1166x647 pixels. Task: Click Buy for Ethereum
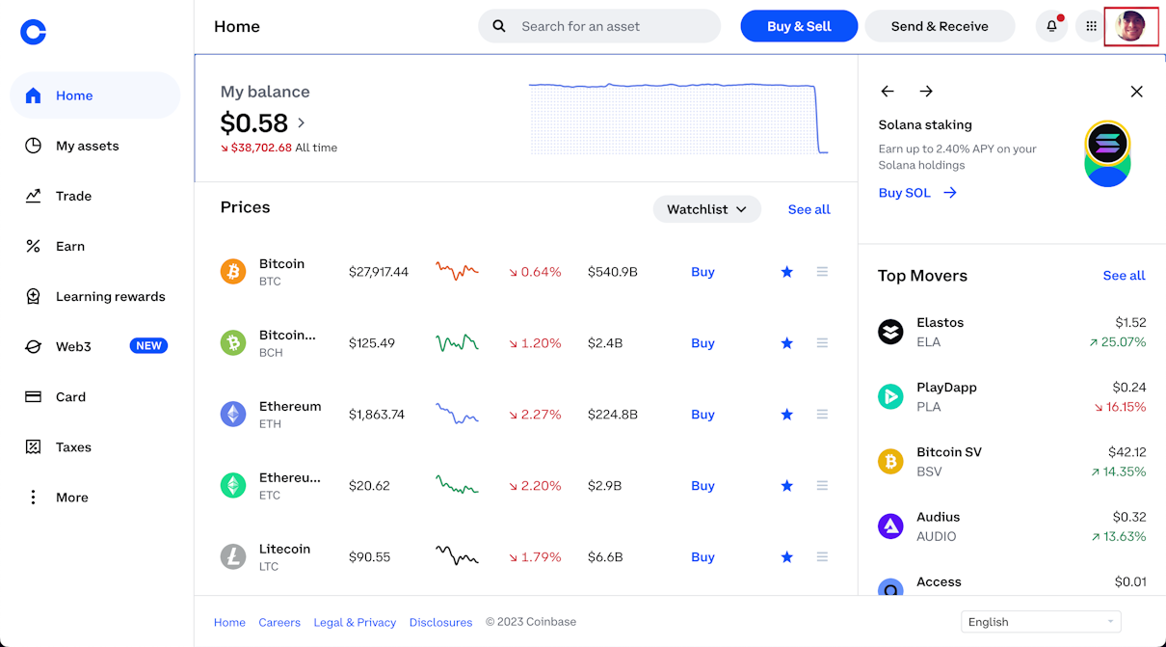[x=702, y=415]
